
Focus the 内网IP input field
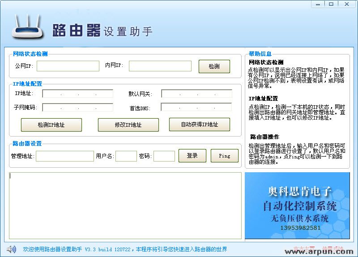pyautogui.click(x=160, y=66)
